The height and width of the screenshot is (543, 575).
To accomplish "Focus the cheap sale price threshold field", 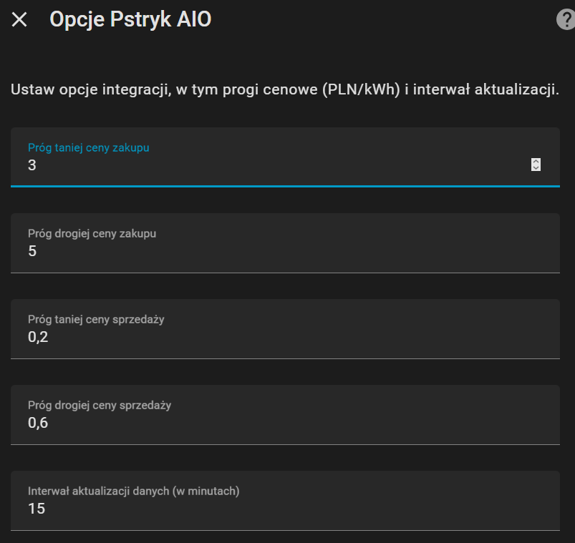I will coord(286,338).
